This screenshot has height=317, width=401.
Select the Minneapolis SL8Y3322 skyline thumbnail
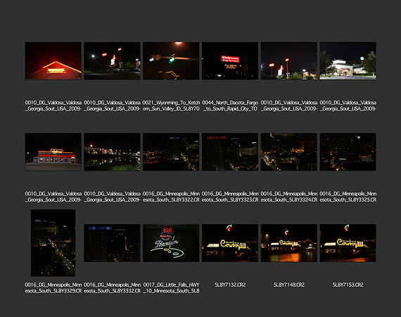coord(171,152)
